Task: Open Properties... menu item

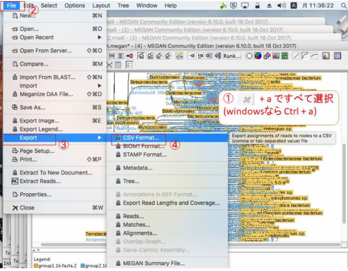Action: 55,194
